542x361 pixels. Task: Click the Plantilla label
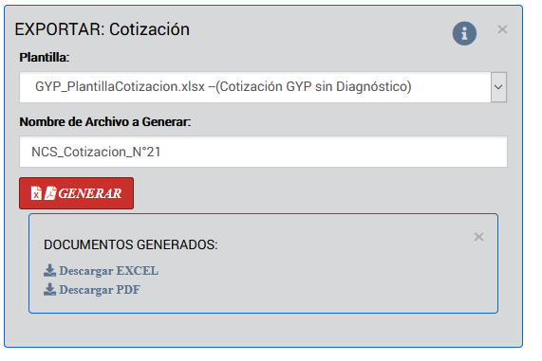pos(45,57)
